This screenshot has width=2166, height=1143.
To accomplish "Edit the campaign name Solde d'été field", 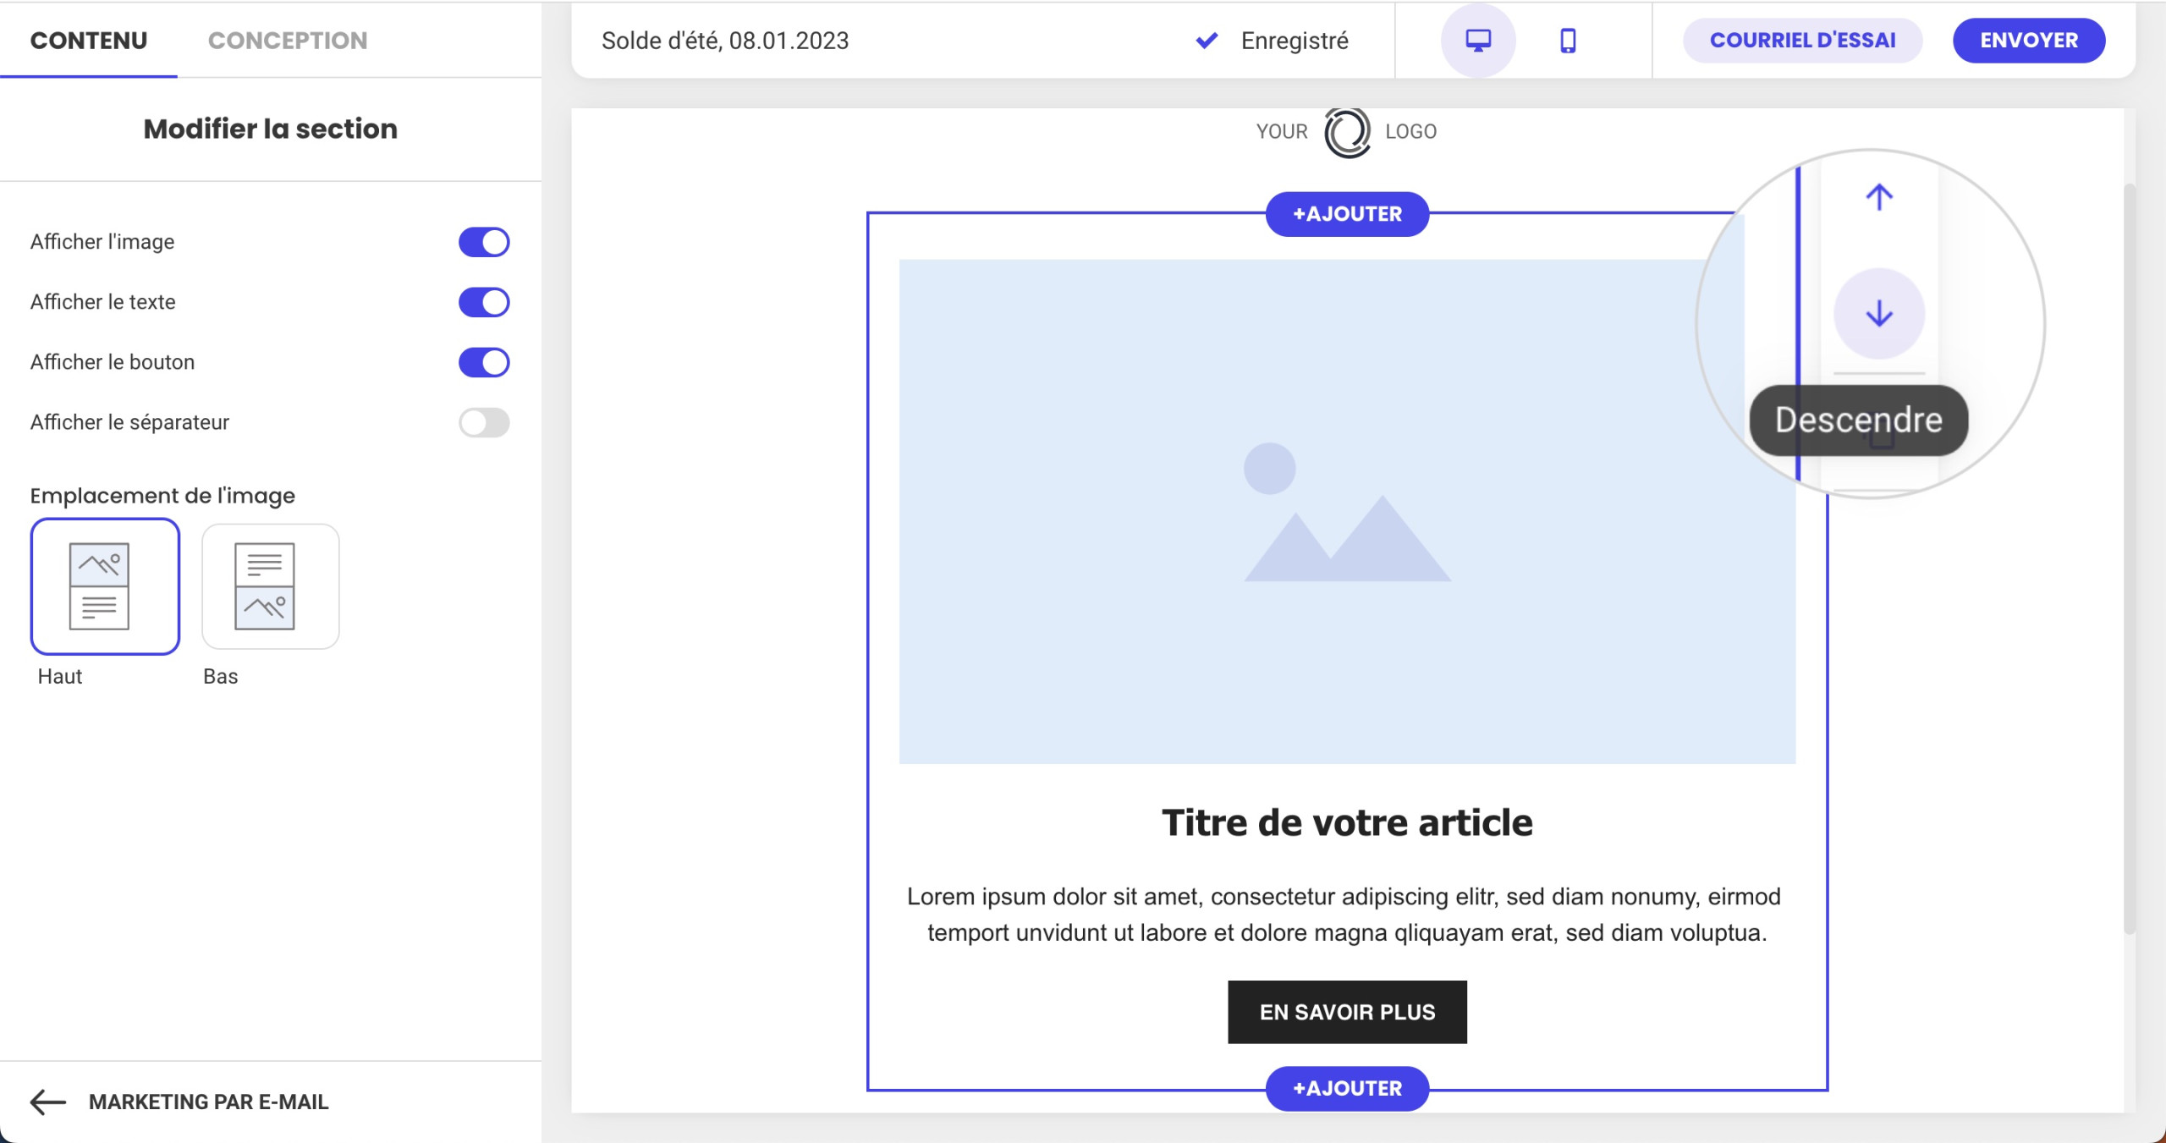I will [x=725, y=41].
